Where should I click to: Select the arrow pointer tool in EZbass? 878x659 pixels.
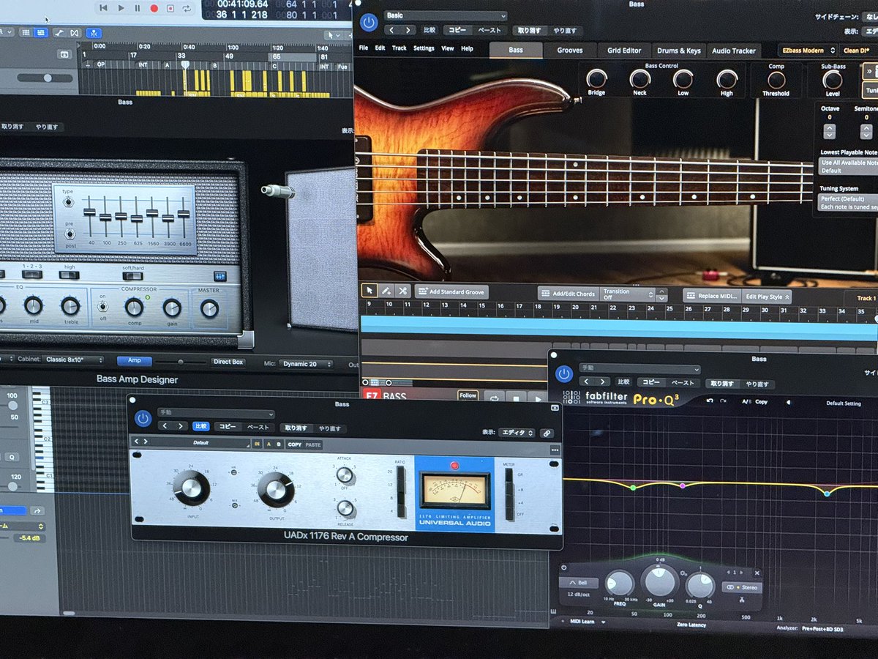(x=369, y=291)
